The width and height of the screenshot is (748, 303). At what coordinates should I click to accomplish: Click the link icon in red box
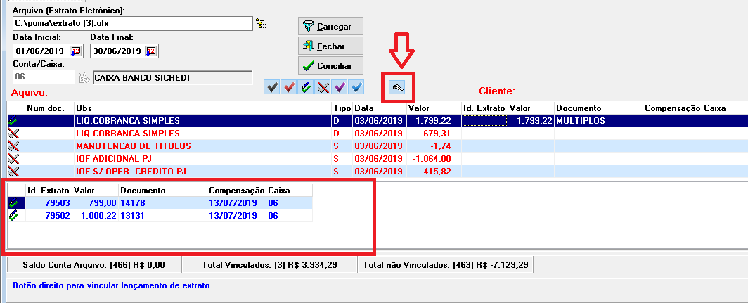pyautogui.click(x=397, y=87)
